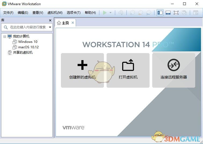The image size is (203, 144).
Task: Select 共享的虚拟机 in the tree
Action: tap(23, 53)
